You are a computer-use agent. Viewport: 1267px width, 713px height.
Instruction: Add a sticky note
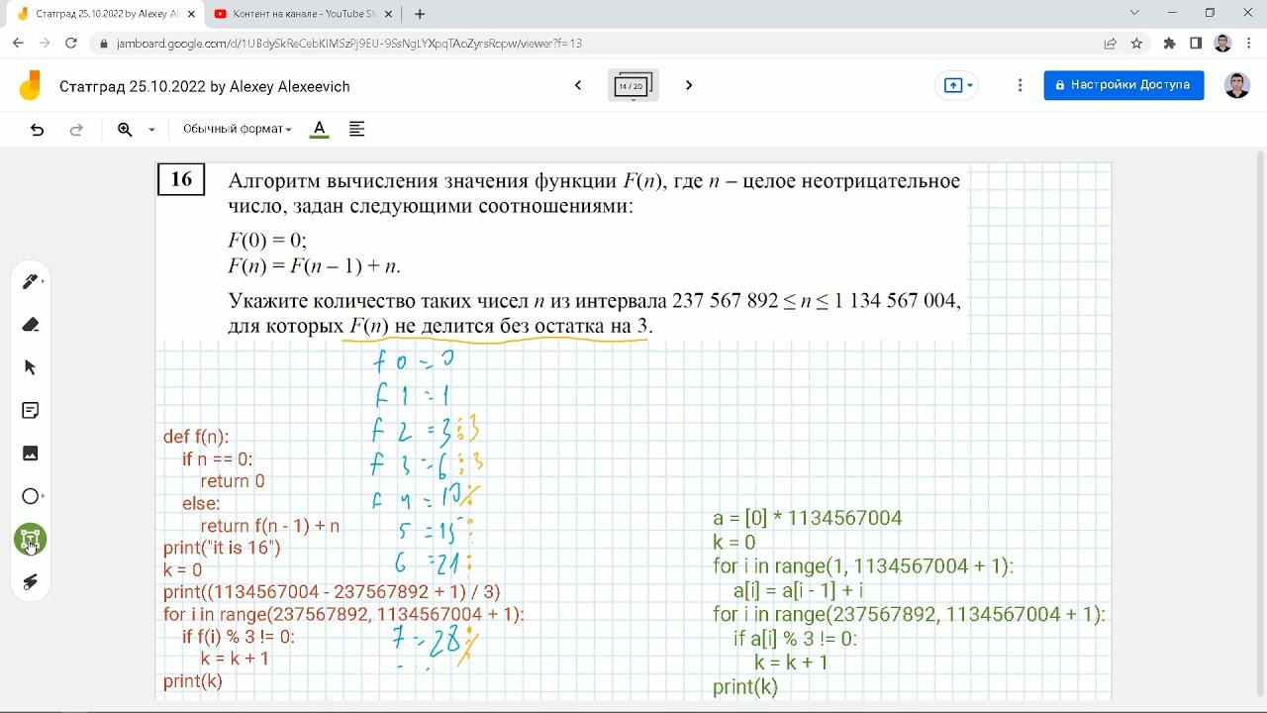coord(31,410)
